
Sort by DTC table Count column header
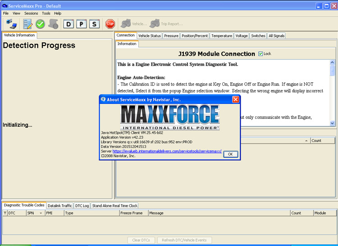click(x=302, y=213)
